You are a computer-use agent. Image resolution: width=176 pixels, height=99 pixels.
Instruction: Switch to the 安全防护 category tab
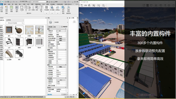2,43
